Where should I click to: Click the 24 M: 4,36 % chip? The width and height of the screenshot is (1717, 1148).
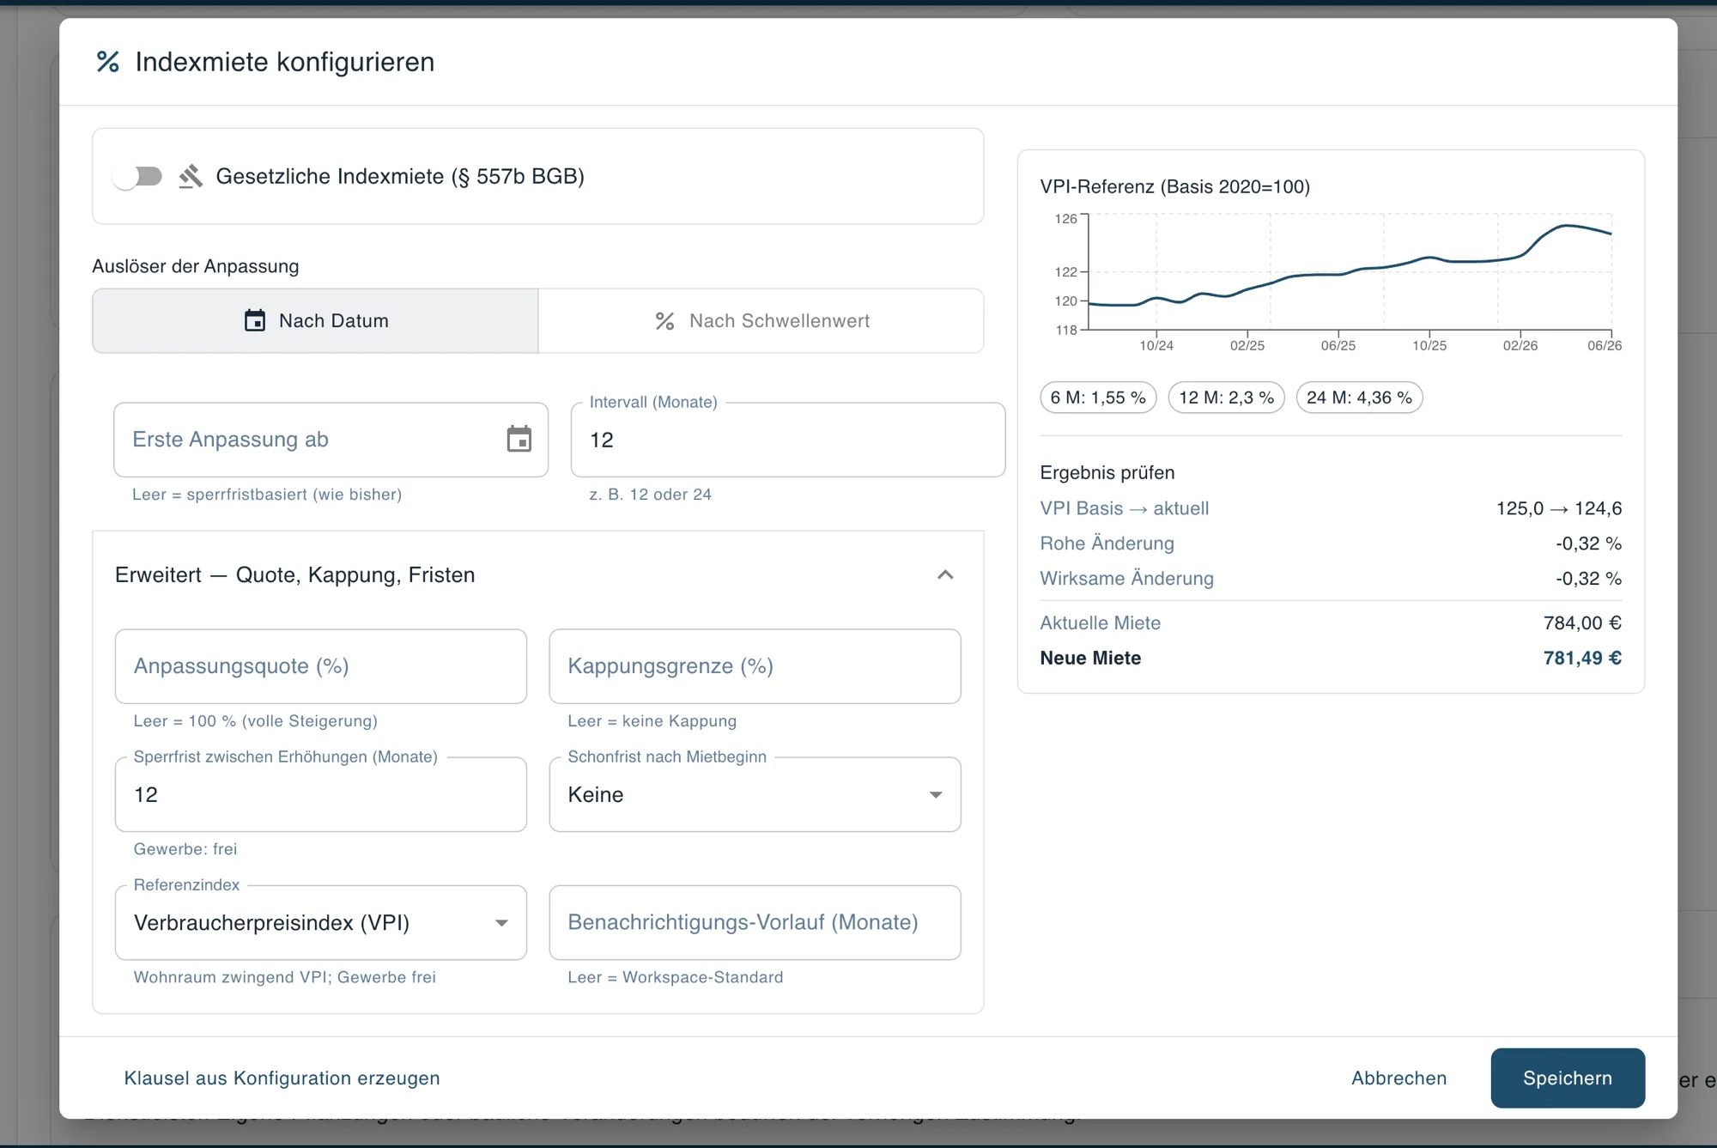pyautogui.click(x=1360, y=398)
